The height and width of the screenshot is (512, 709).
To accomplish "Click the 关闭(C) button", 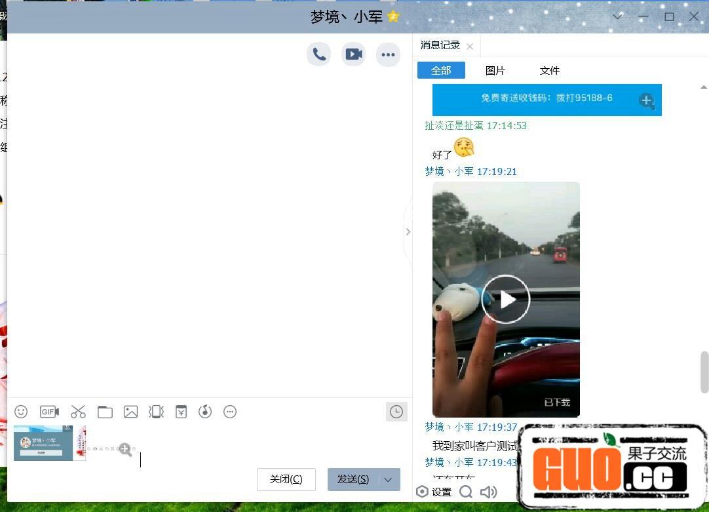I will point(286,479).
